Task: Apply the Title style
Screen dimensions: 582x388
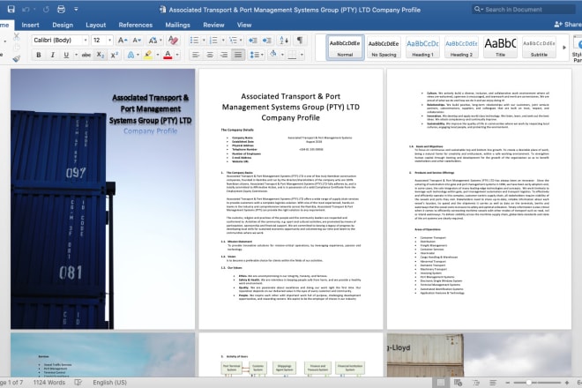Action: click(x=500, y=48)
